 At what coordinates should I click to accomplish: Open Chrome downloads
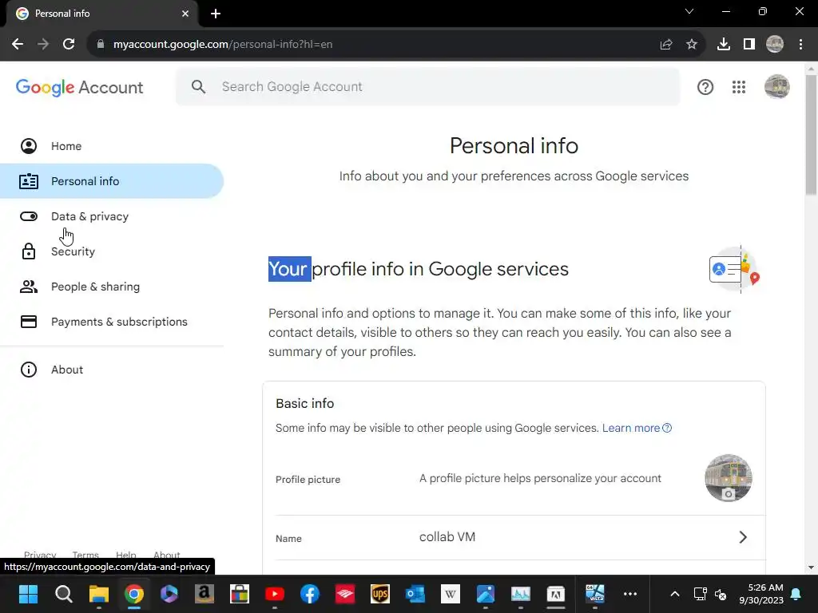coord(724,45)
